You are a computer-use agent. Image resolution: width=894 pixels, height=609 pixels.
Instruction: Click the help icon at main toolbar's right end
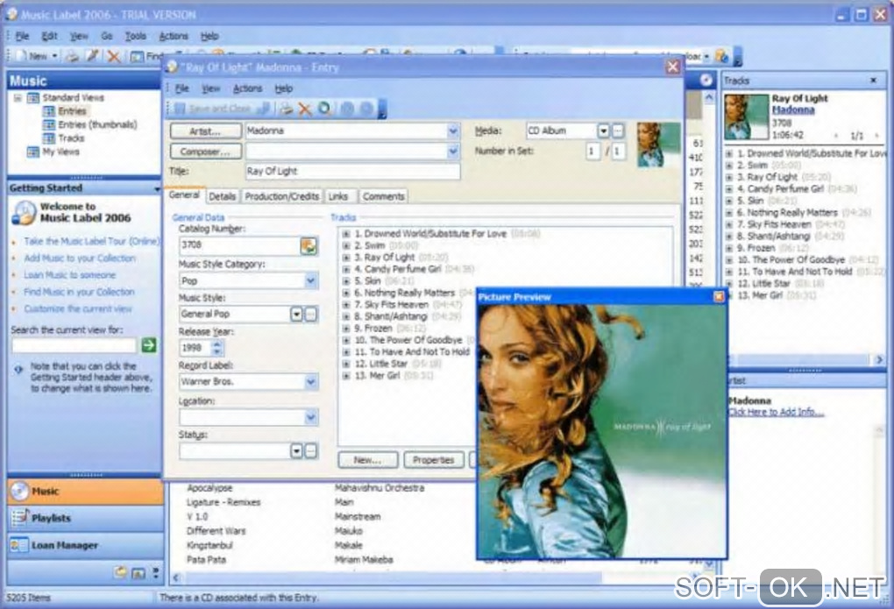tap(721, 56)
